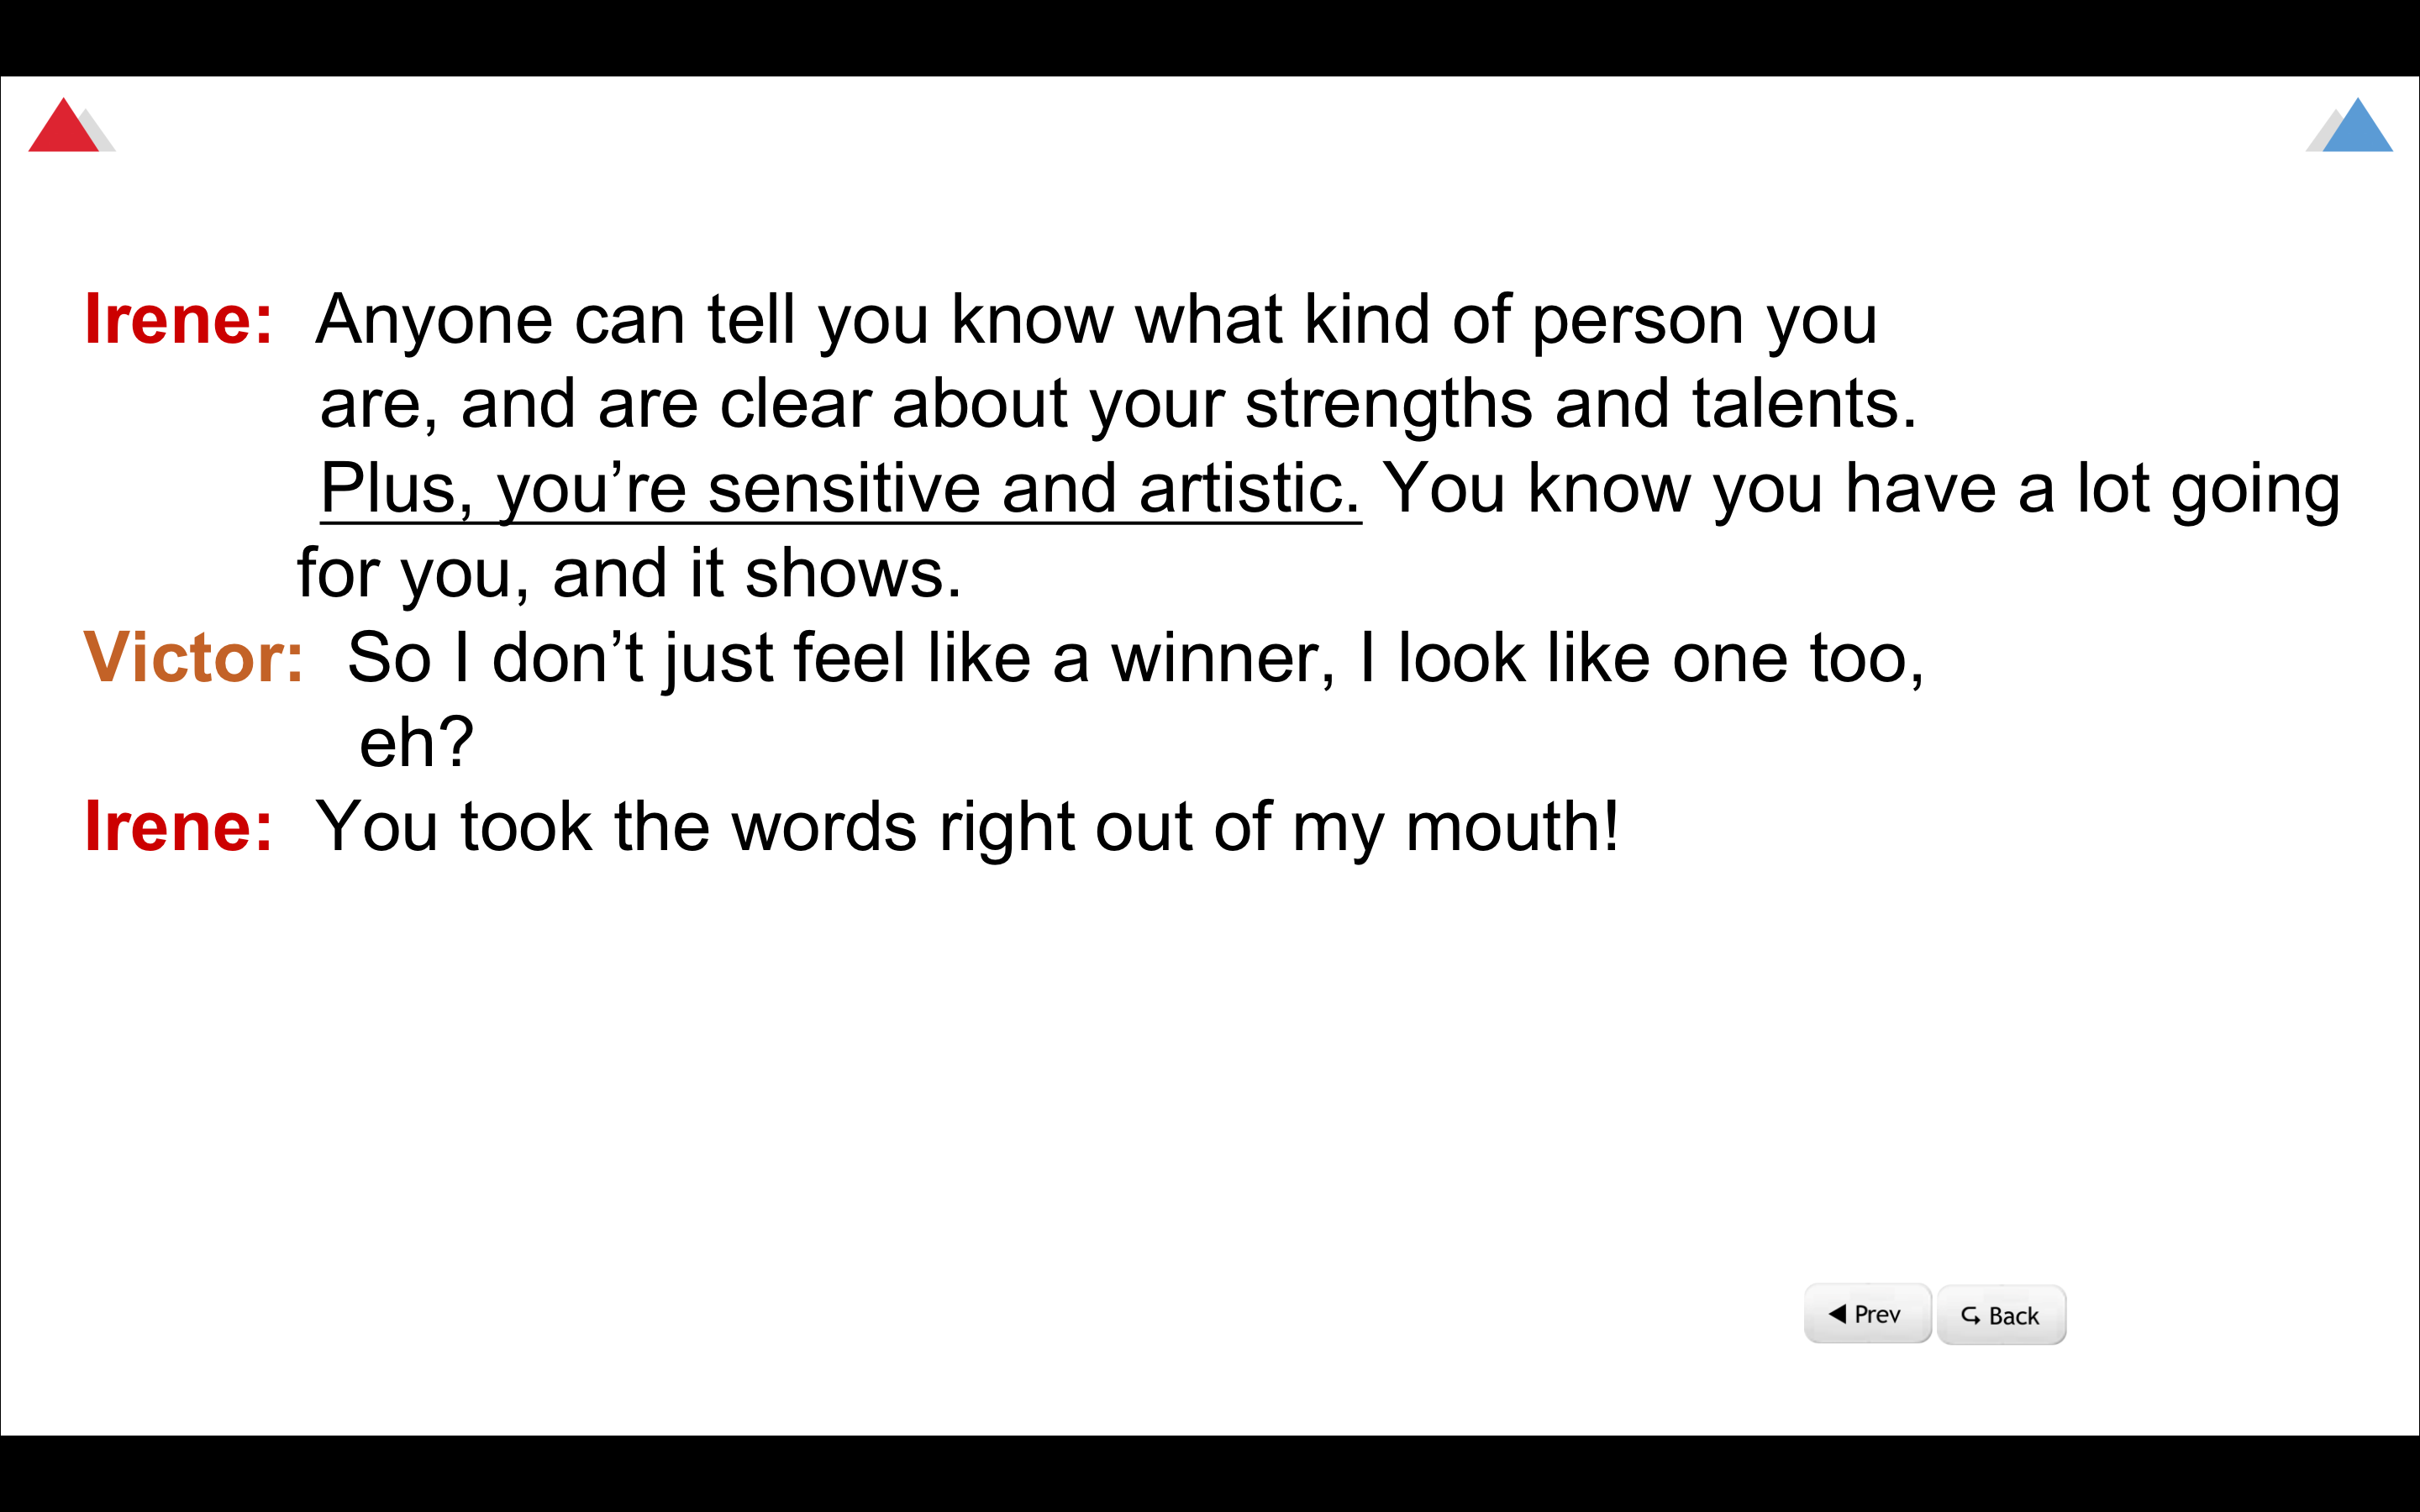Click the line "So I don't just feel like"
The height and width of the screenshot is (1512, 2420).
pos(1135,658)
